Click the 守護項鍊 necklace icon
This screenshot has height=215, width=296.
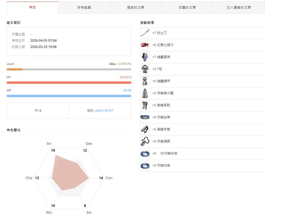point(145,141)
